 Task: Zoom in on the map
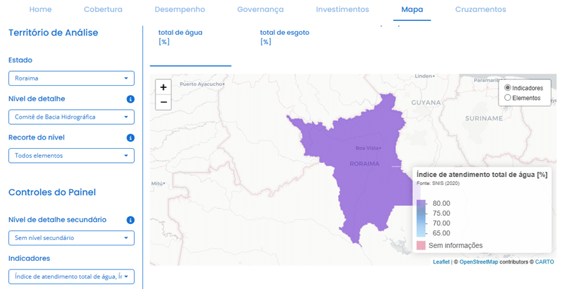pyautogui.click(x=163, y=87)
